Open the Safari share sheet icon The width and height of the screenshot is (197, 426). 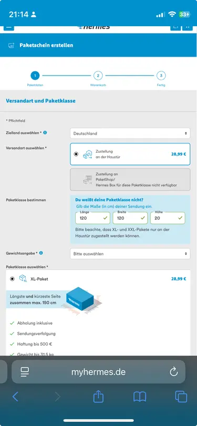(x=99, y=397)
